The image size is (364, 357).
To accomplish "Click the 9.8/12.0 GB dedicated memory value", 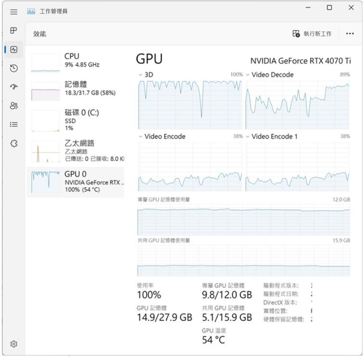I will (x=227, y=295).
